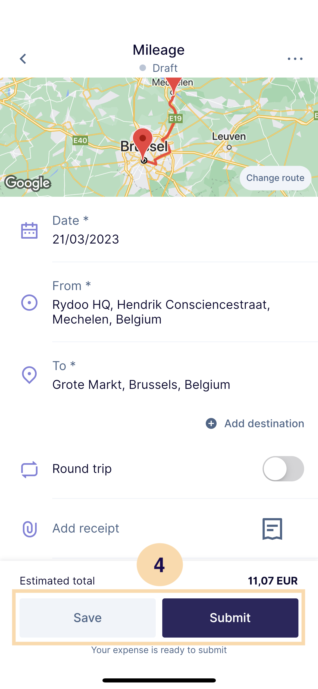The width and height of the screenshot is (318, 689).
Task: Tap the paperclip attachment icon
Action: [x=30, y=529]
